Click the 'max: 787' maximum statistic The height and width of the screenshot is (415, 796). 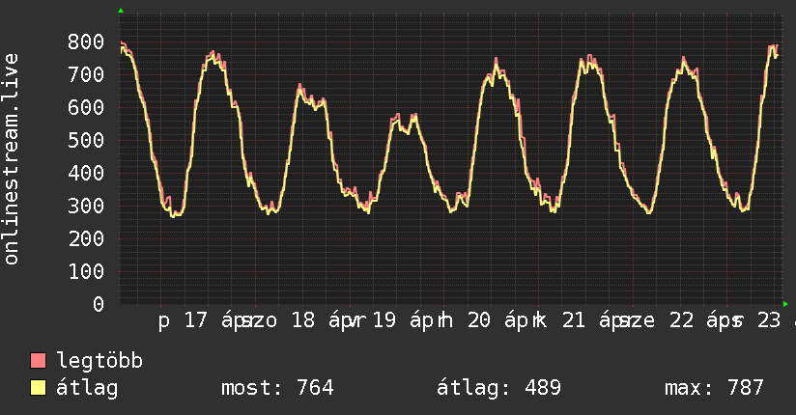coord(714,388)
